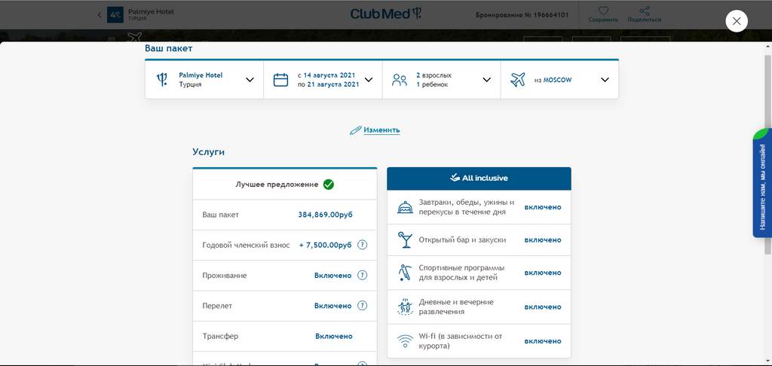Click the Share icon in header

645,11
